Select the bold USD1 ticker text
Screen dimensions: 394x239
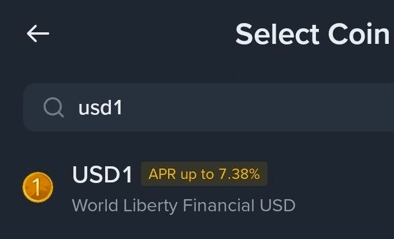(x=103, y=174)
